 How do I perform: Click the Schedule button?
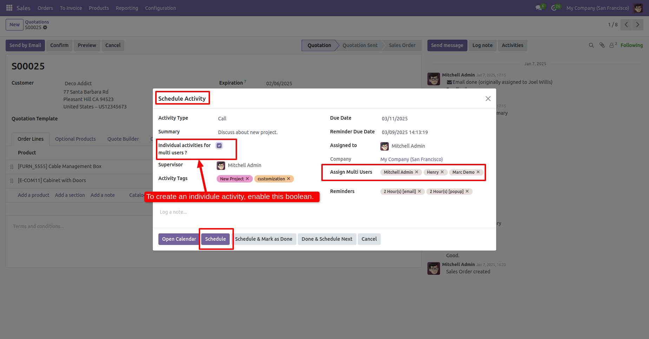coord(216,239)
